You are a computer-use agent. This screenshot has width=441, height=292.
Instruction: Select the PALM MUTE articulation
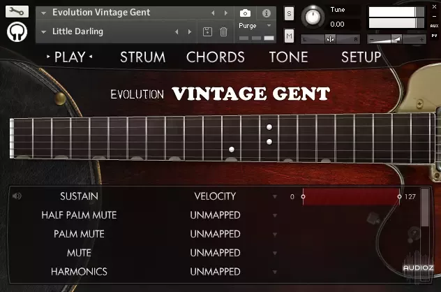click(79, 234)
